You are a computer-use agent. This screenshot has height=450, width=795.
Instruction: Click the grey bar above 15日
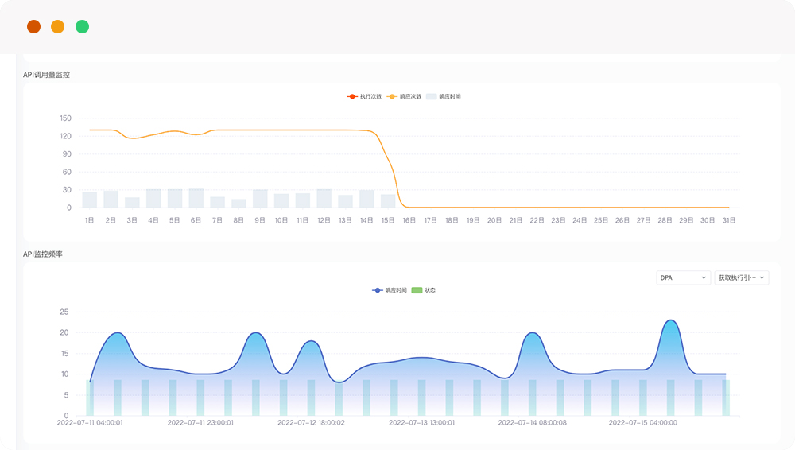tap(388, 201)
